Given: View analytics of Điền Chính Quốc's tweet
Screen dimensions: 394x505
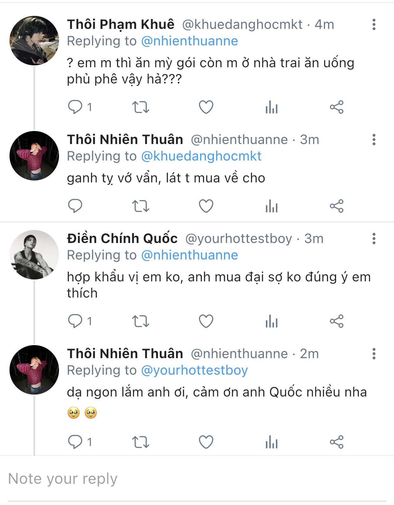Looking at the screenshot, I should point(272,321).
